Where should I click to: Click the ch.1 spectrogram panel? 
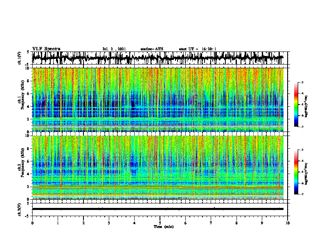(x=157, y=100)
